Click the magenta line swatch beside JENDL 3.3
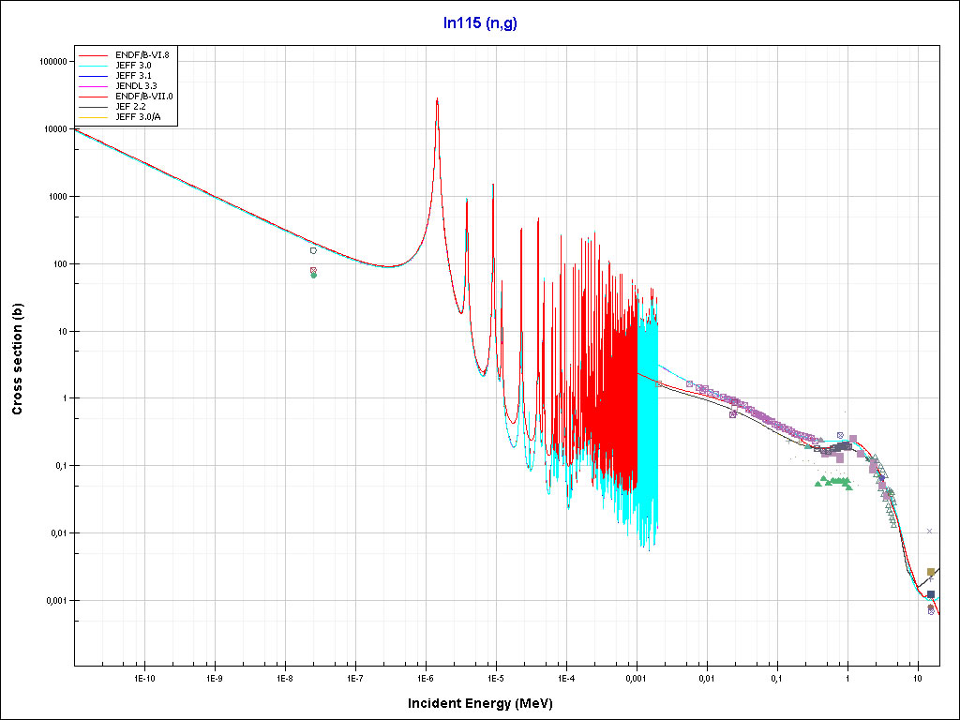960x720 pixels. tap(95, 86)
